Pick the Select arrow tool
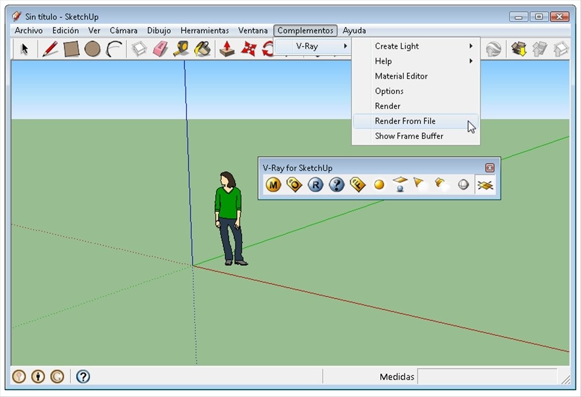Image resolution: width=581 pixels, height=397 pixels. coord(24,49)
